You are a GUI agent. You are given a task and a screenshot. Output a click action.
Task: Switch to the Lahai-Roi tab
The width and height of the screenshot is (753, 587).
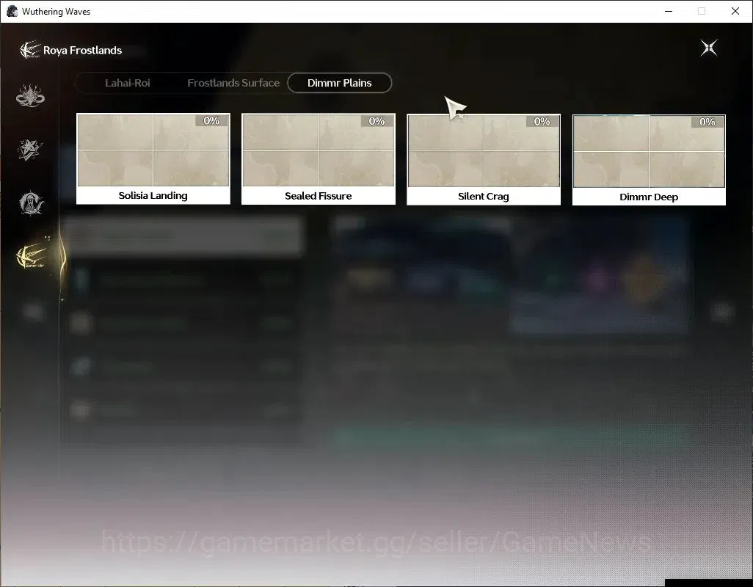(x=127, y=83)
